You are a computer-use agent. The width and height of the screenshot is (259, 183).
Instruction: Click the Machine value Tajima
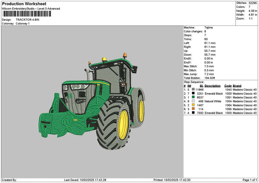point(208,27)
